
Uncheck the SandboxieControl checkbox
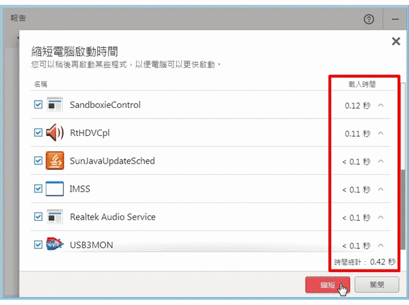[38, 104]
